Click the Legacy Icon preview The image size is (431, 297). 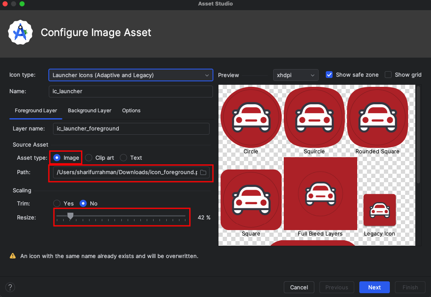click(380, 210)
